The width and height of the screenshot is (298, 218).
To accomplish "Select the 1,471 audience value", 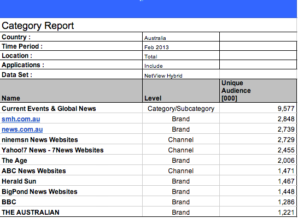I will 286,171.
